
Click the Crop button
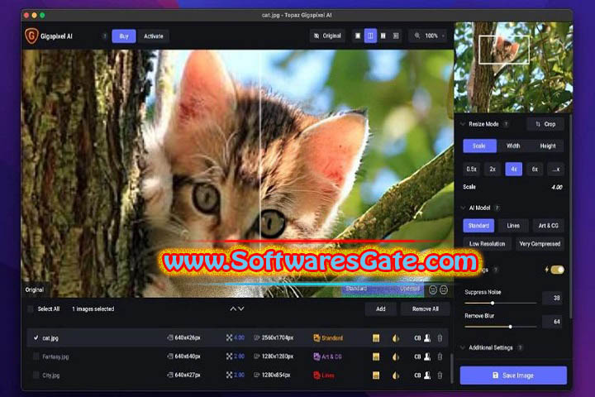click(545, 124)
